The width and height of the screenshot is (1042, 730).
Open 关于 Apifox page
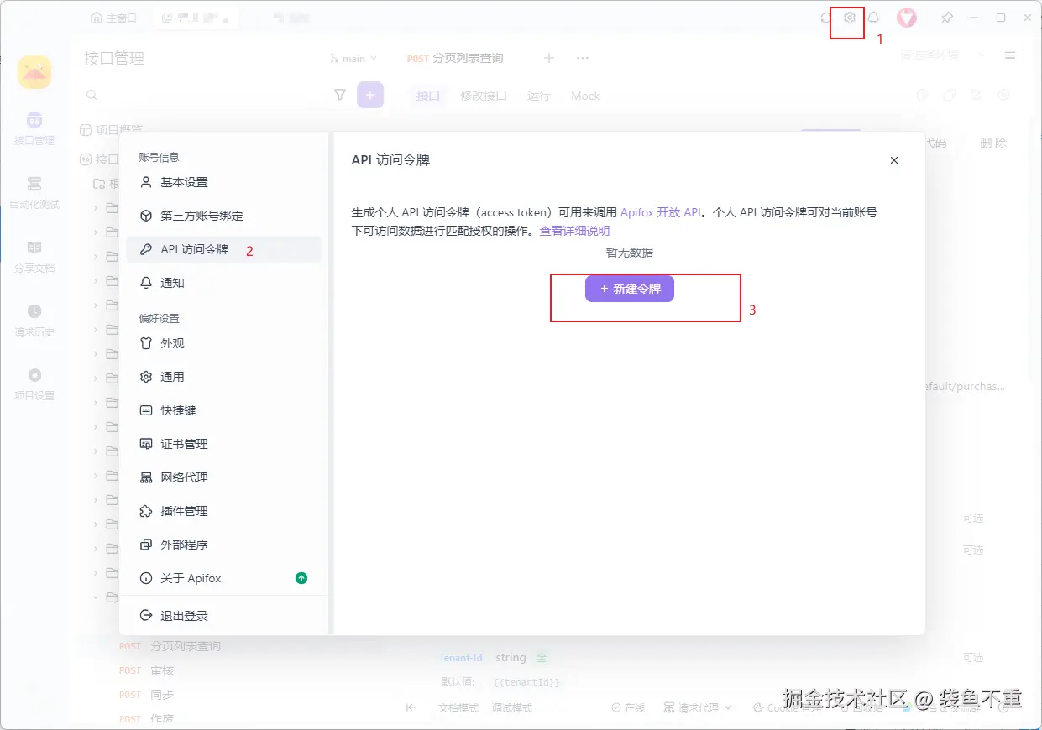[224, 578]
